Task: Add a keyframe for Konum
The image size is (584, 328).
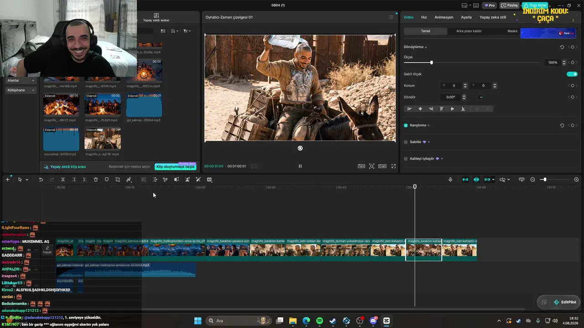Action: (573, 86)
